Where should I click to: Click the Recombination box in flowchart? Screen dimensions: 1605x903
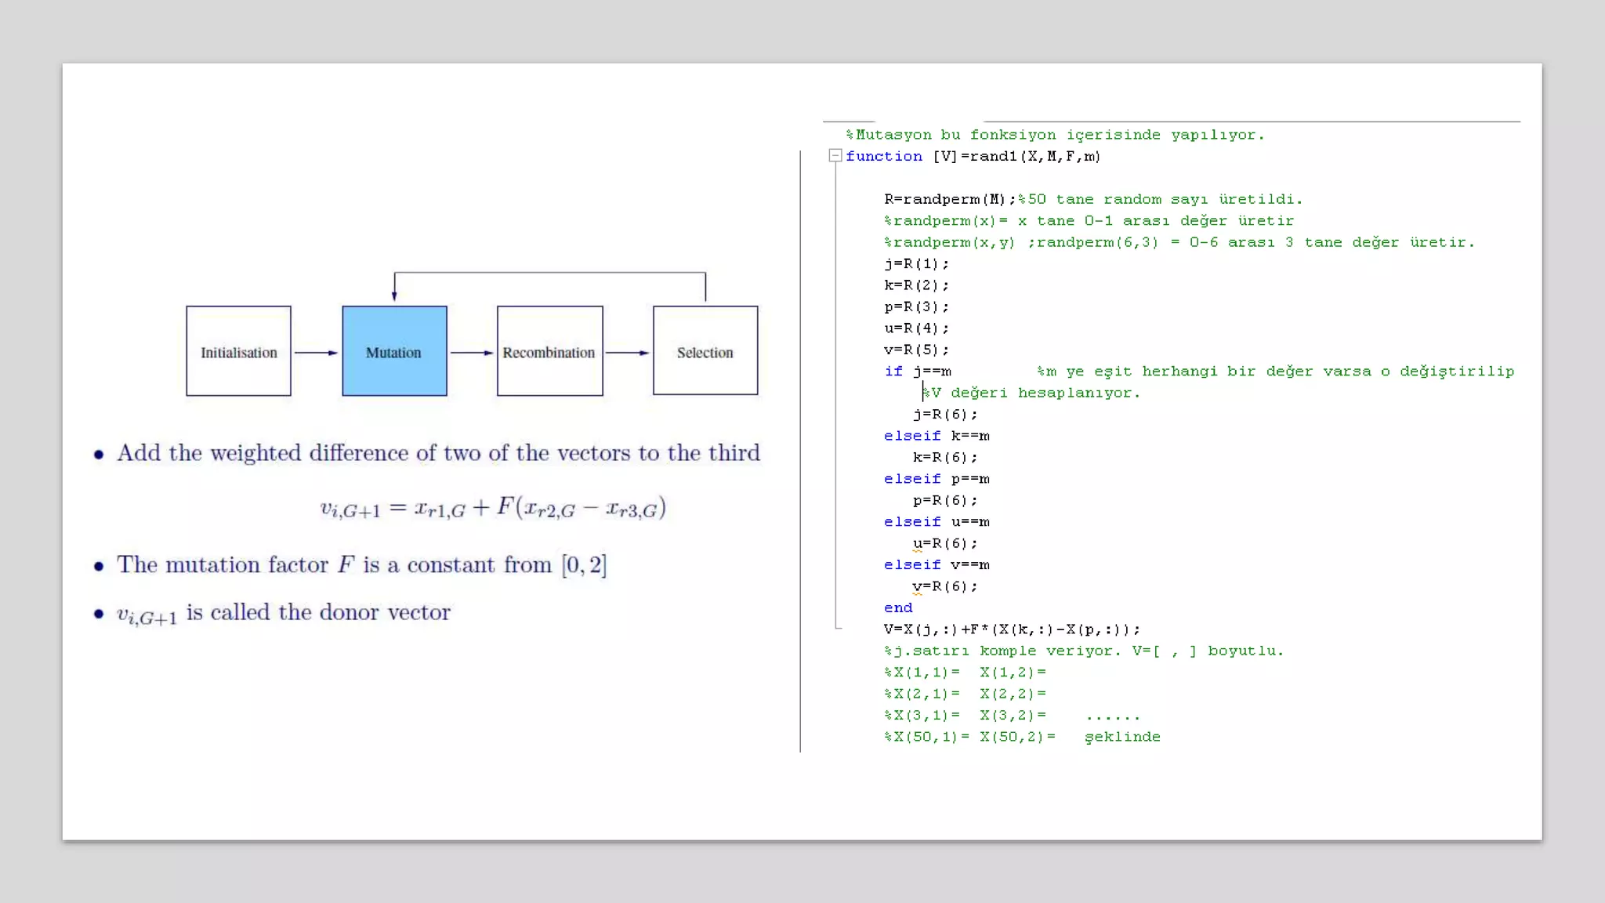click(549, 351)
